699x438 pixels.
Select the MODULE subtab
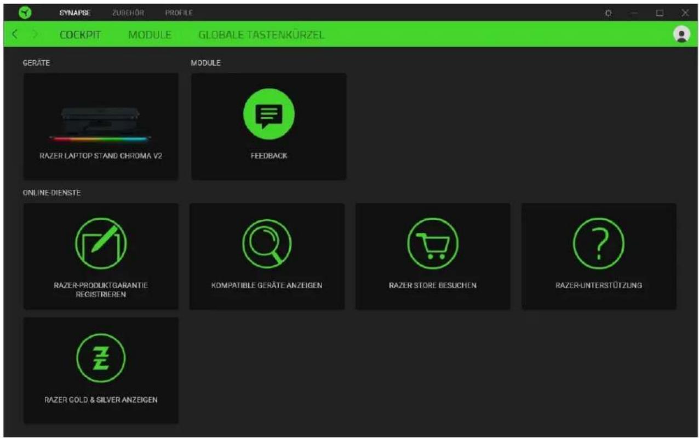[150, 35]
